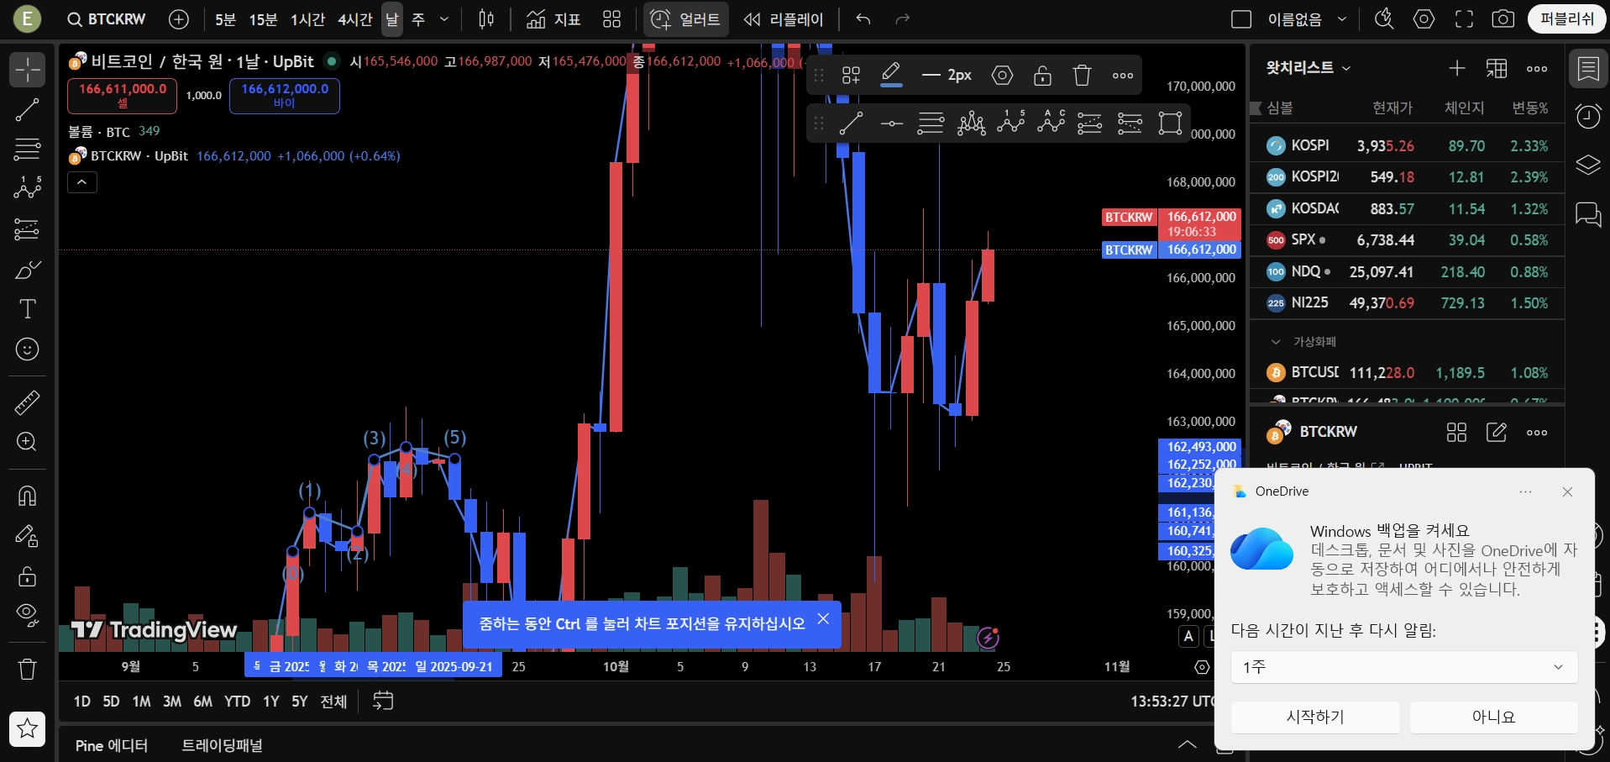1610x762 pixels.
Task: Click the blue 바이 buy price button
Action: pyautogui.click(x=285, y=96)
